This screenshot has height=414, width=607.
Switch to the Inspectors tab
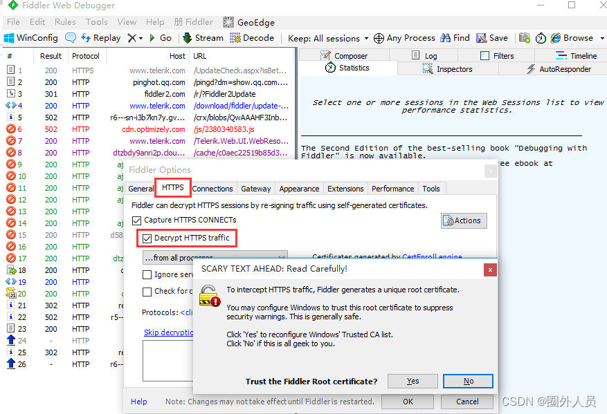click(x=447, y=69)
